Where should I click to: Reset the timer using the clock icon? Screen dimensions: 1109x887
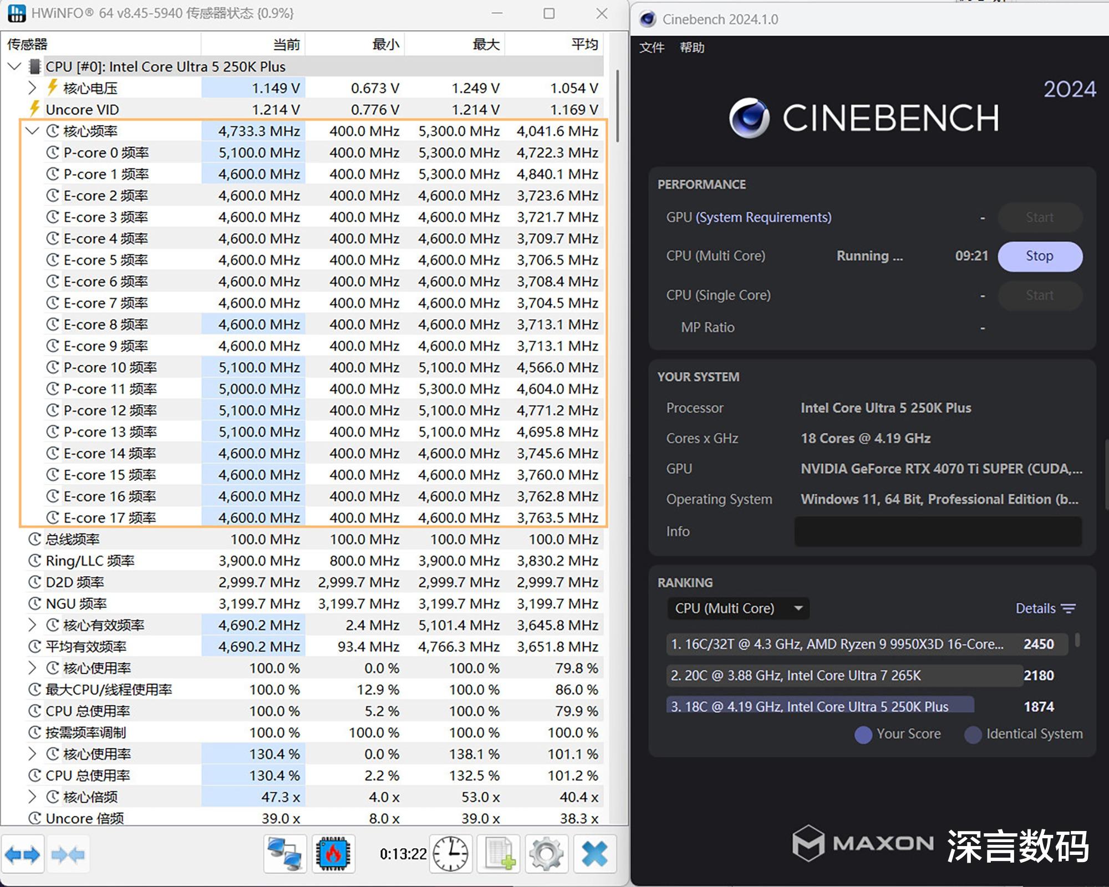pos(450,854)
